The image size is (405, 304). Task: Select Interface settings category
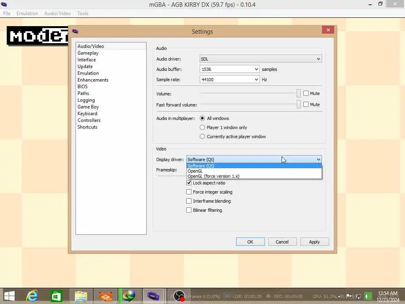tap(111, 60)
